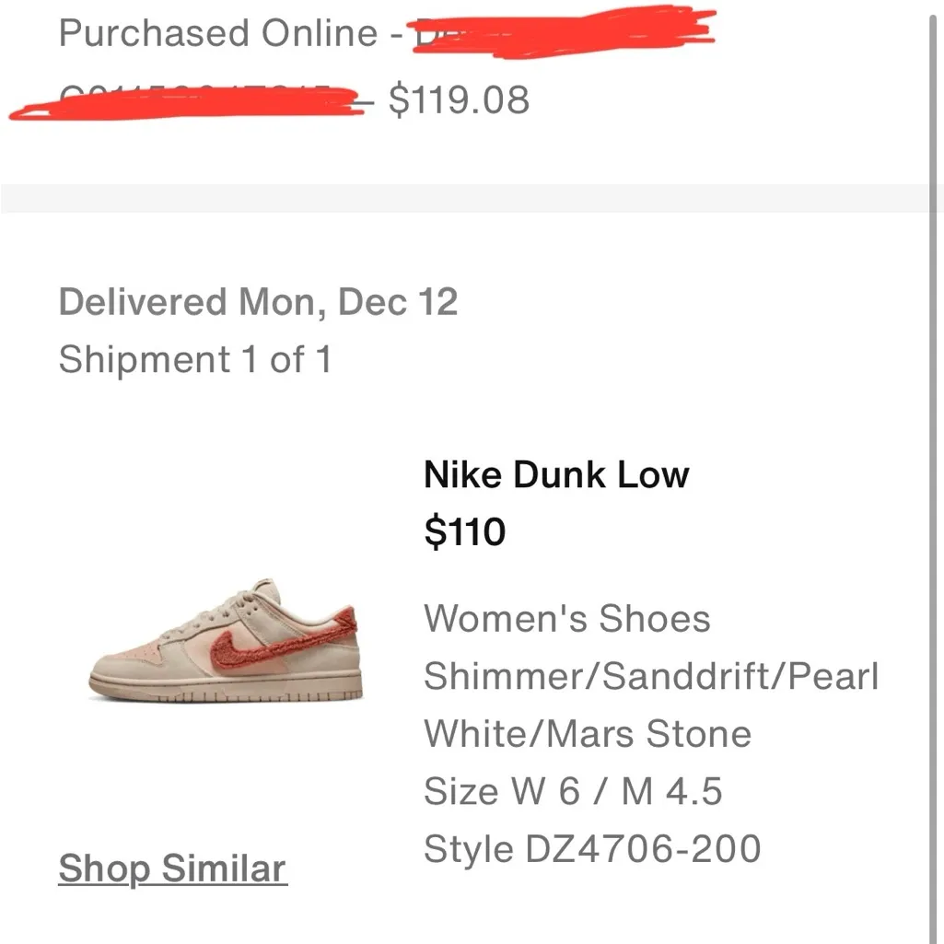Select the Nike Dunk Low product title

tap(555, 474)
